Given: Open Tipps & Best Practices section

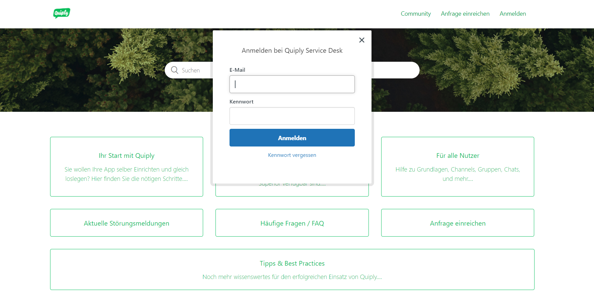Looking at the screenshot, I should [292, 263].
